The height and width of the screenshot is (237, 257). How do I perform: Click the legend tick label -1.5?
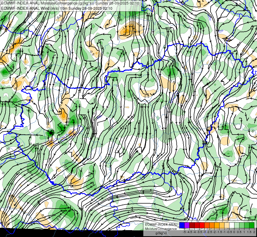[219, 232]
